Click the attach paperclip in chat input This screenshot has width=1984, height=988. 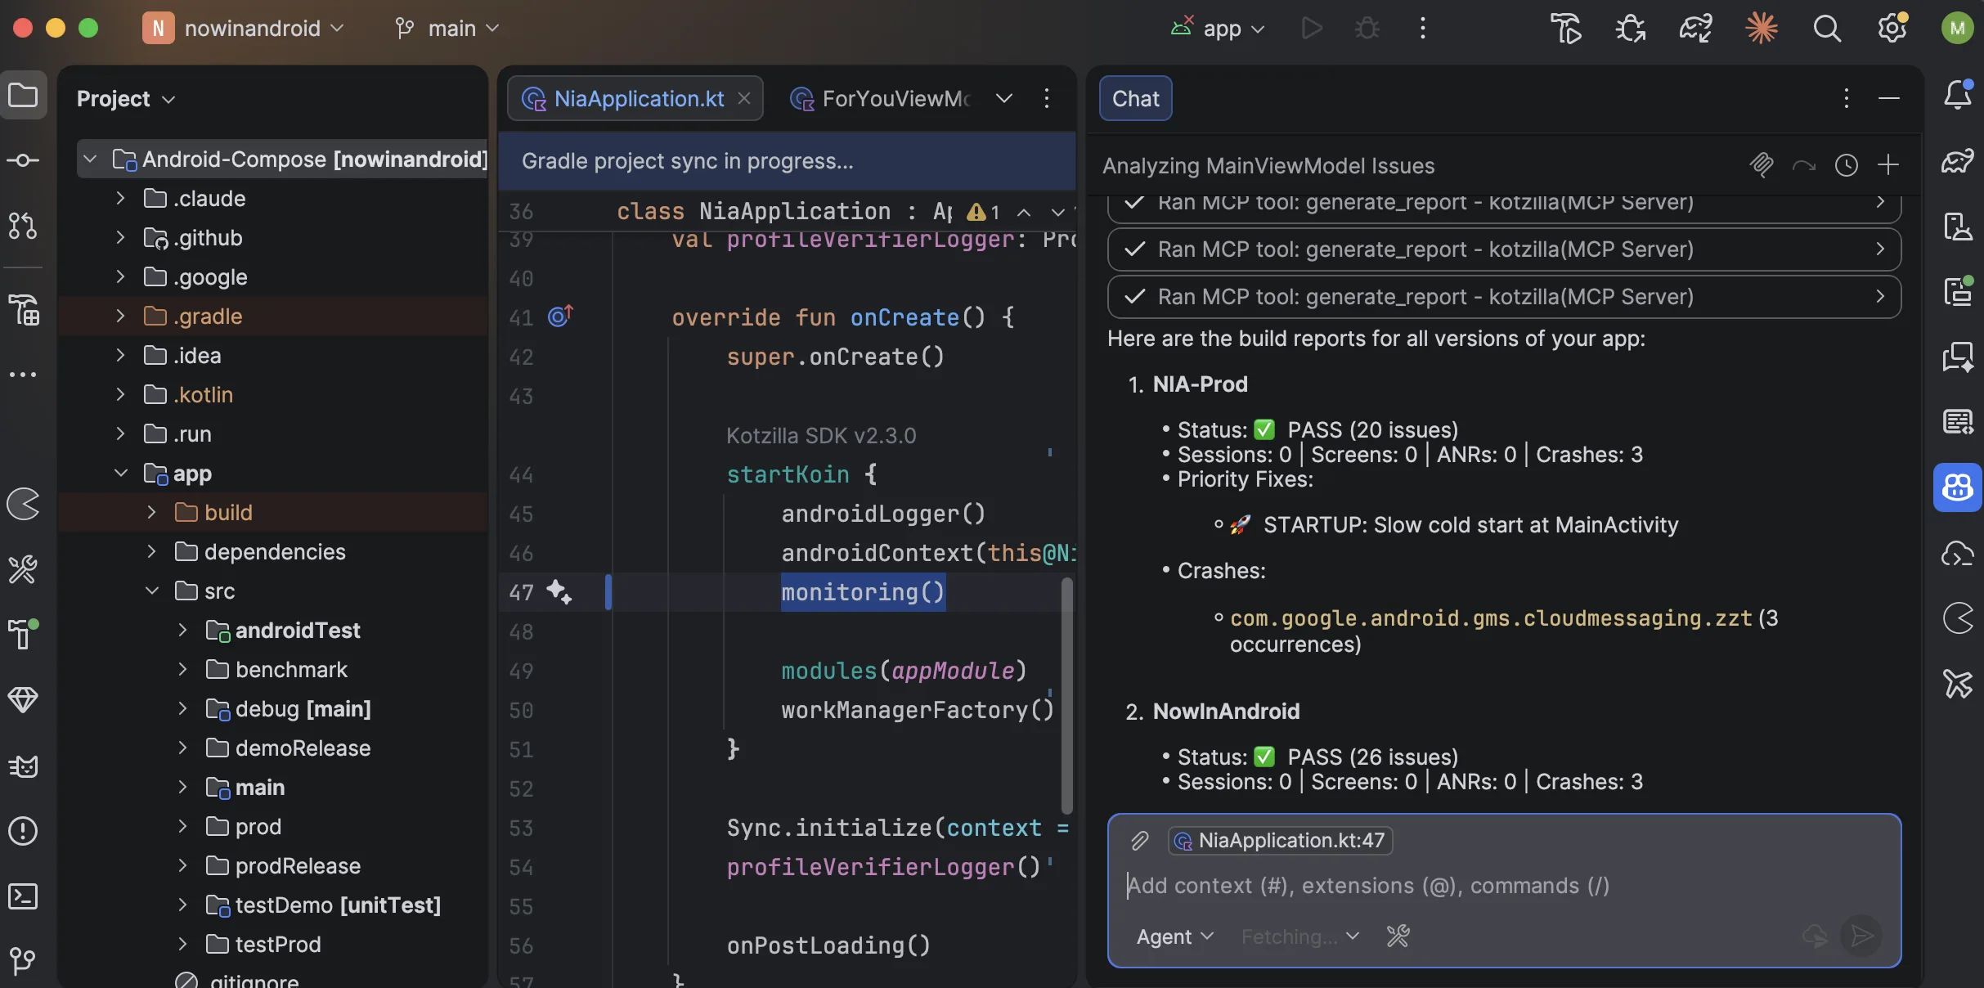tap(1139, 841)
